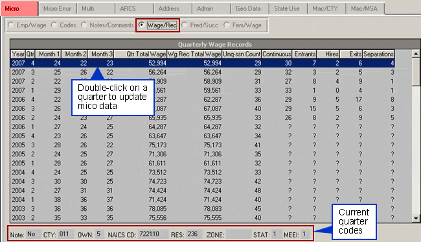Click the scroll down arrow of wage records

(416, 218)
